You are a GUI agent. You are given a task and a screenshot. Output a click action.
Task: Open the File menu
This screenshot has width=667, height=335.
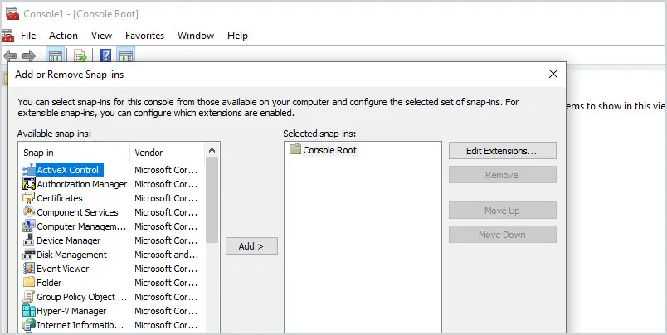pyautogui.click(x=28, y=36)
